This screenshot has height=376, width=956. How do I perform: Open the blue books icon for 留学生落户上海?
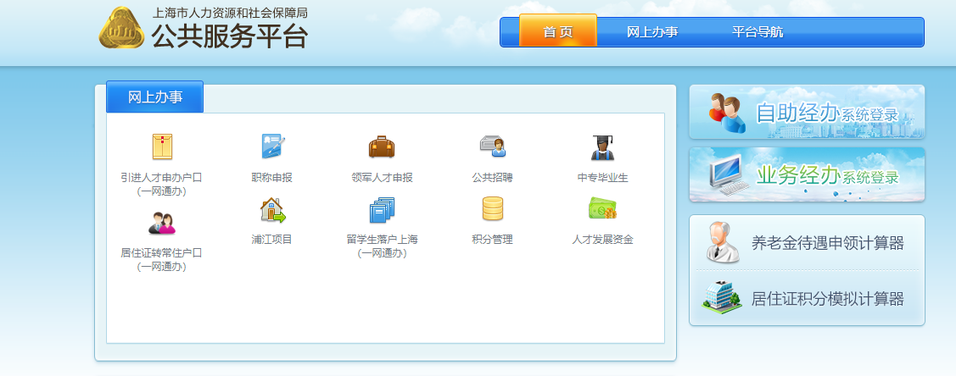pyautogui.click(x=383, y=211)
